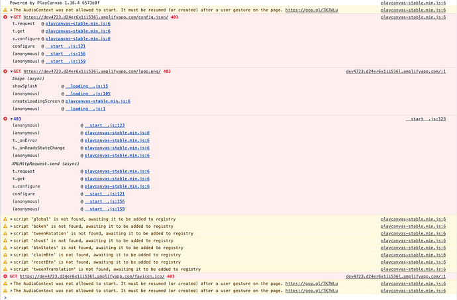The height and width of the screenshot is (300, 457).
Task: Collapse the standalone 403 error stack trace
Action: (12, 119)
